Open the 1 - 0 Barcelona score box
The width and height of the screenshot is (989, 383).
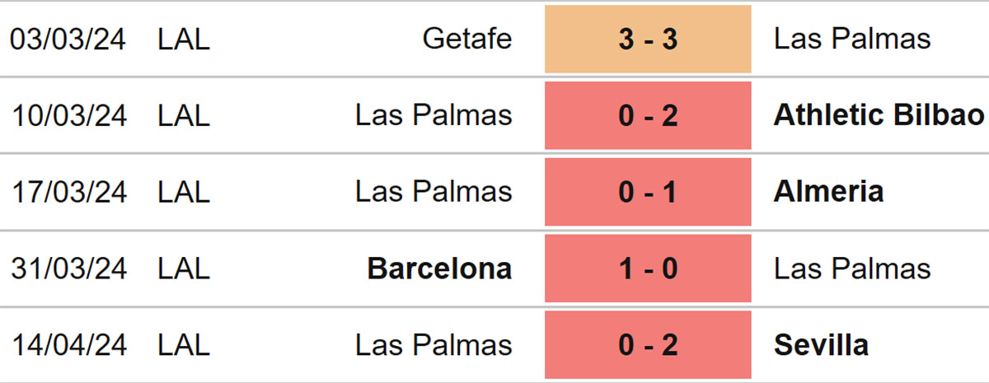(x=648, y=269)
